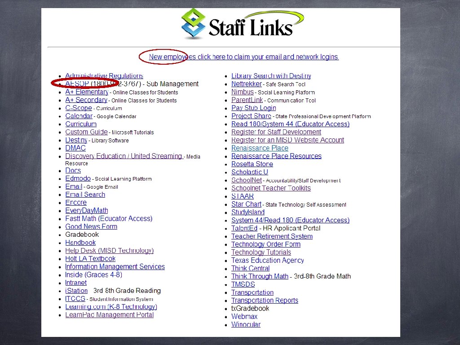Viewport: 460px width, 345px height.
Task: Open ITCCS student information system link
Action: coord(75,298)
